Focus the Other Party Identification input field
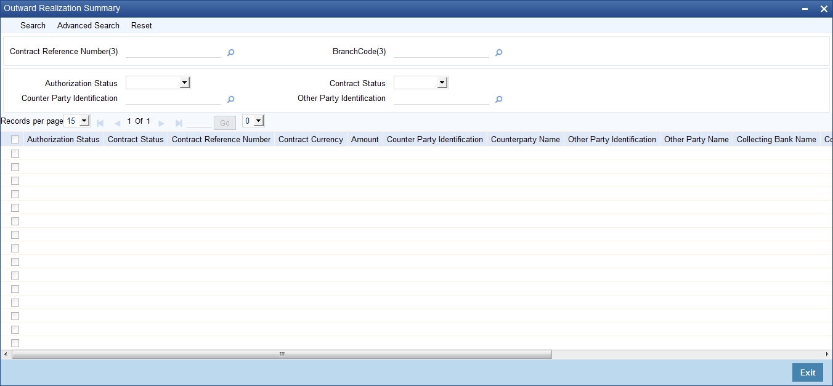The height and width of the screenshot is (386, 833). 441,98
